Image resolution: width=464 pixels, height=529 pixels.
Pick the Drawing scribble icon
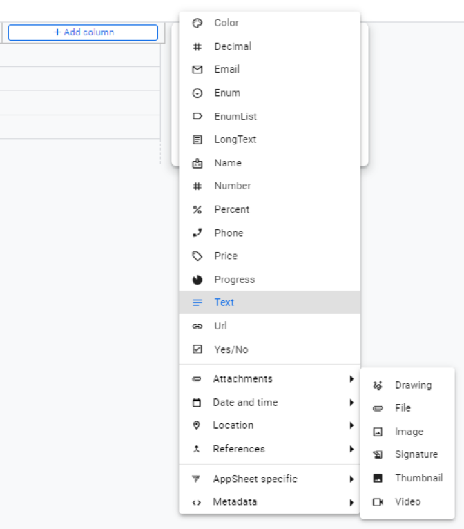pyautogui.click(x=378, y=385)
